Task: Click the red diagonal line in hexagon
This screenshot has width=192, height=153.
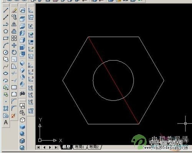Action: 114,80
